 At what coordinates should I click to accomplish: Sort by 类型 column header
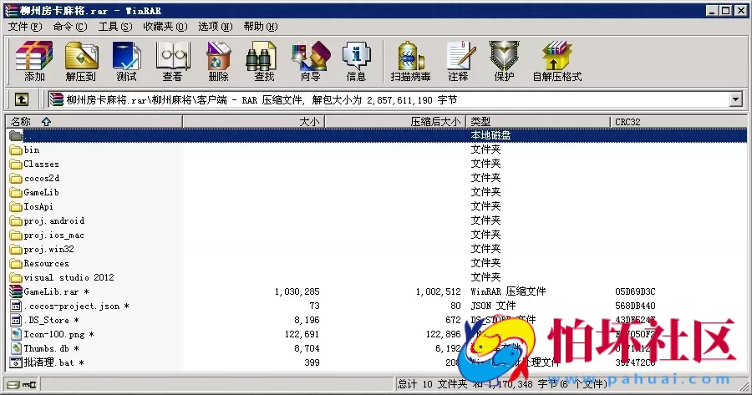point(538,122)
